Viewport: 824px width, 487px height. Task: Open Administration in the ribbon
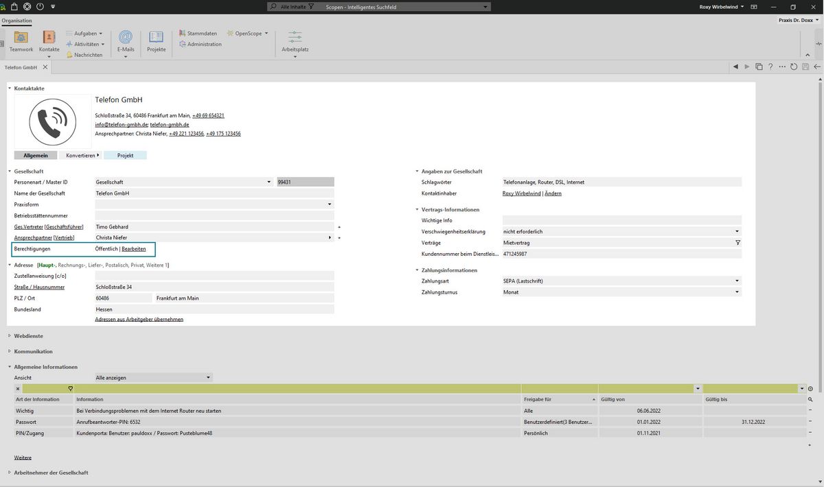pyautogui.click(x=200, y=44)
